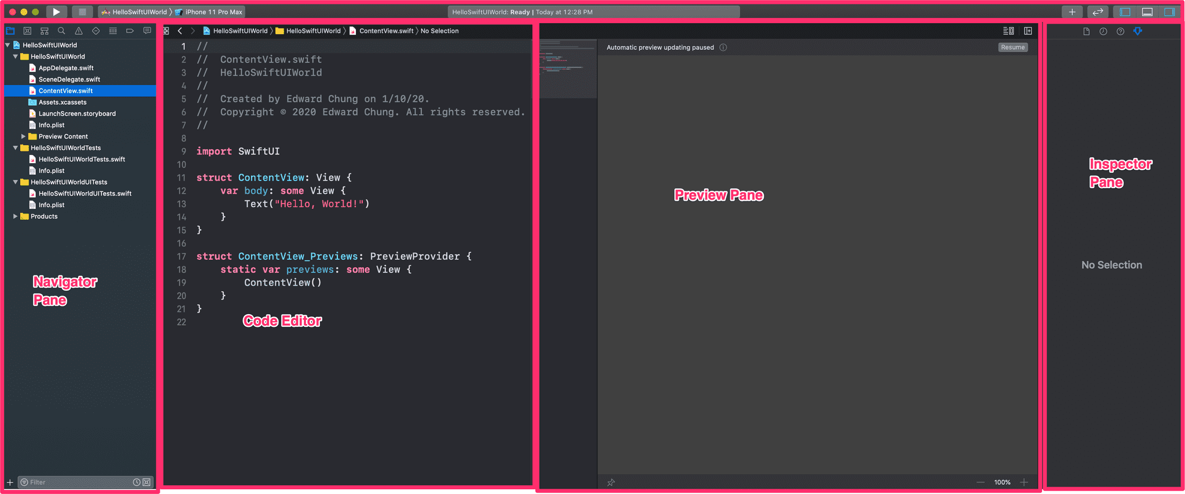This screenshot has height=494, width=1185.
Task: Open the Test navigator diamond icon
Action: pos(96,31)
